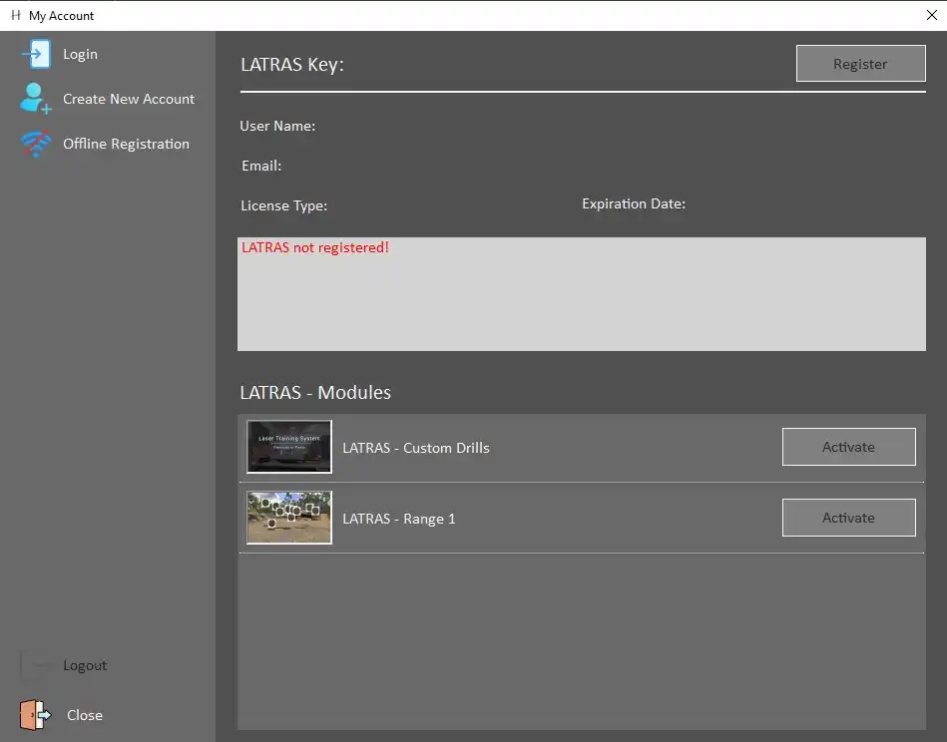Viewport: 947px width, 742px height.
Task: Click the app icon in title bar
Action: 15,15
